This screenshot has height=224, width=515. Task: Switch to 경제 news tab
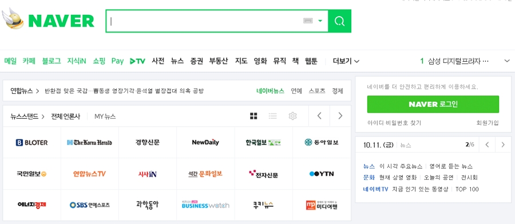[x=338, y=91]
